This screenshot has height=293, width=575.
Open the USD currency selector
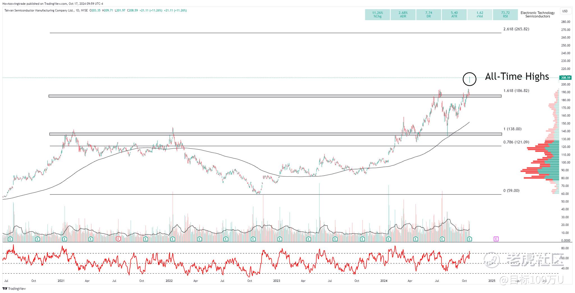tap(565, 11)
